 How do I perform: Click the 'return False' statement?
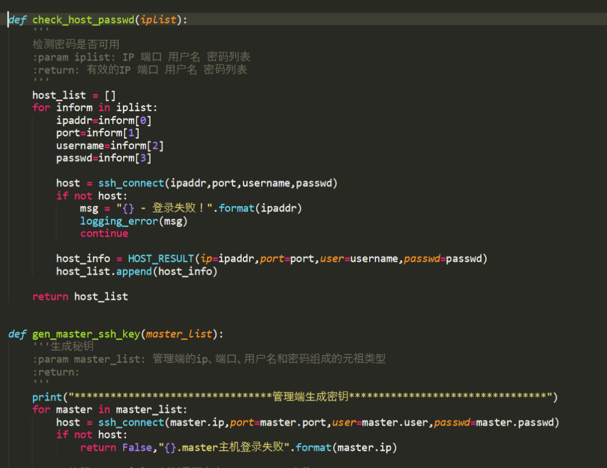point(115,448)
